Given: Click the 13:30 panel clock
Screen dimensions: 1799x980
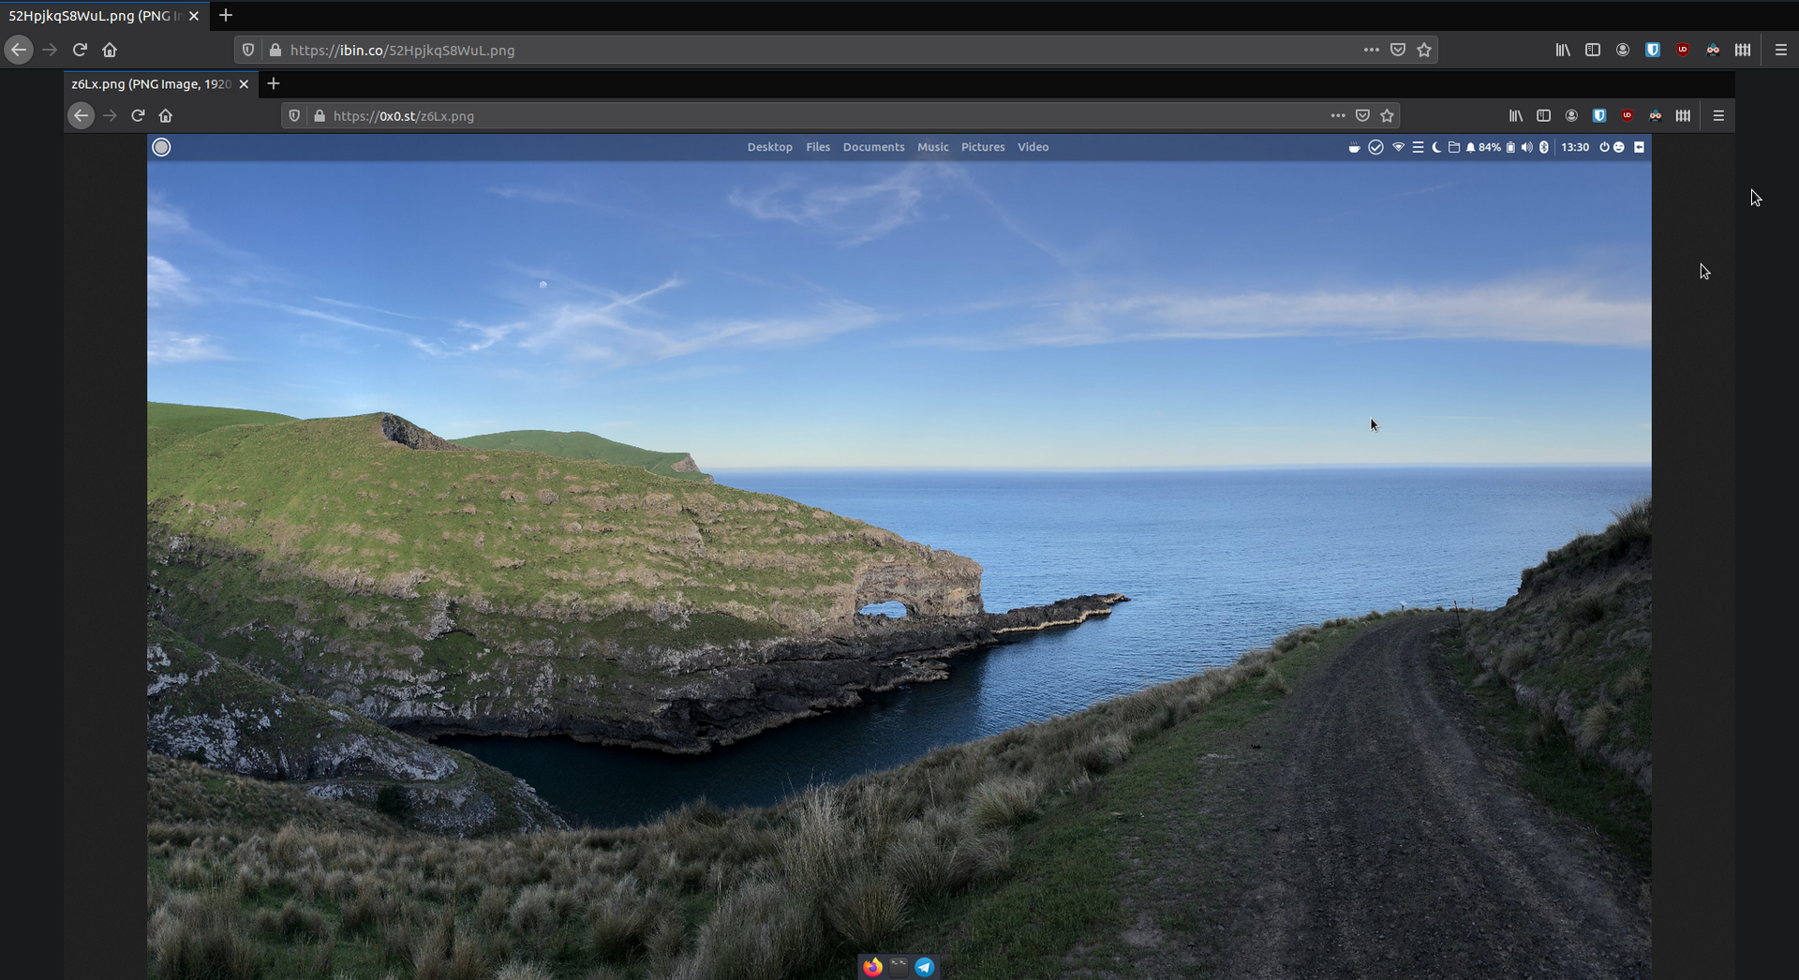Looking at the screenshot, I should coord(1575,147).
